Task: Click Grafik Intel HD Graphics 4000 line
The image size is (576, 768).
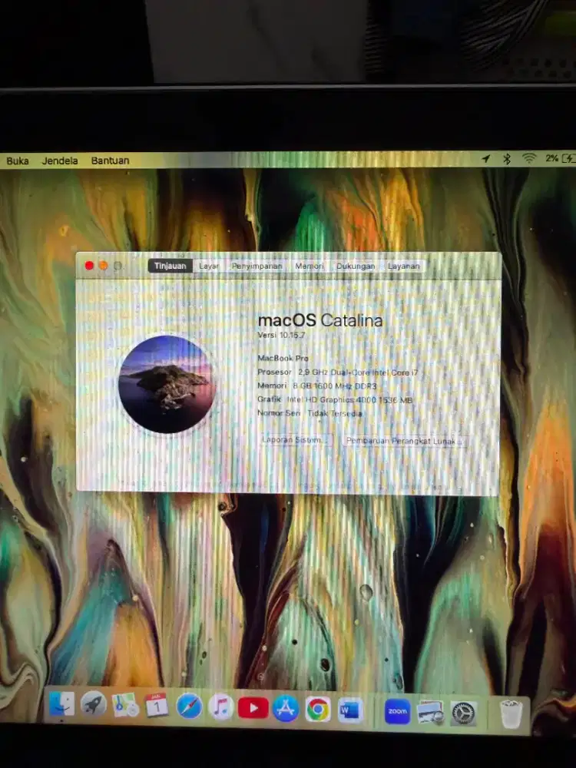Action: point(335,399)
